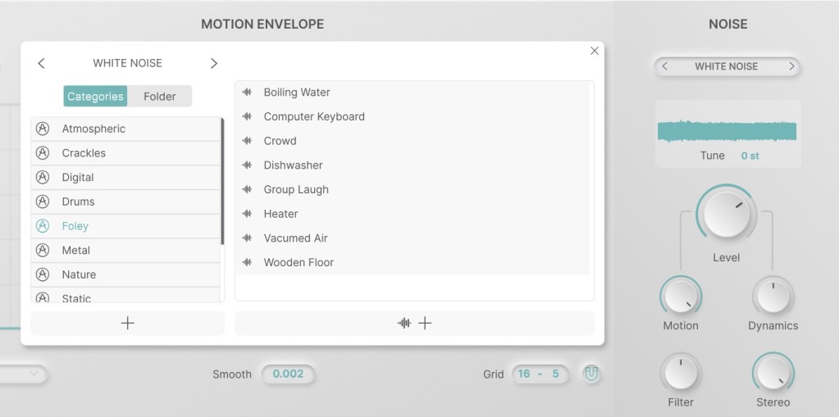Screen dimensions: 839x417
Task: Click the Smooth value field
Action: 288,374
